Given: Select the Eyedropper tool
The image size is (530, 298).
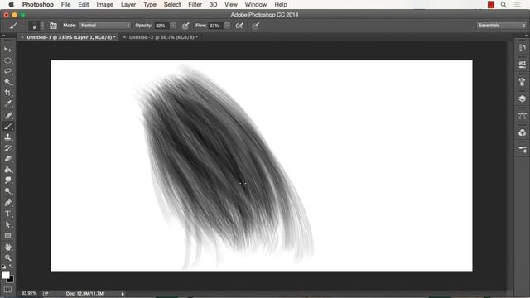Looking at the screenshot, I should (x=7, y=103).
